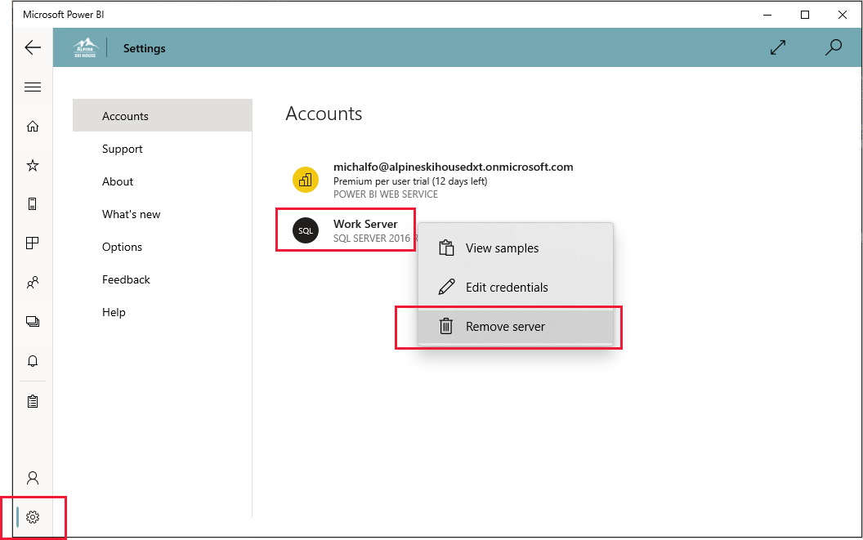Open the Help settings section

click(163, 312)
